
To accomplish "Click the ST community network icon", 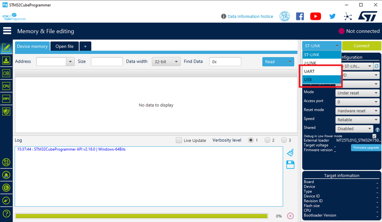I will click(348, 16).
